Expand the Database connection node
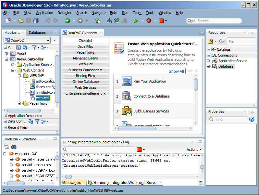The image size is (259, 195). pos(208,66)
